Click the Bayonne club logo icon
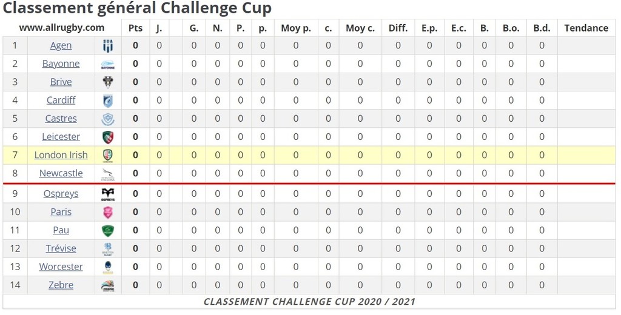The width and height of the screenshot is (621, 315). coord(108,64)
